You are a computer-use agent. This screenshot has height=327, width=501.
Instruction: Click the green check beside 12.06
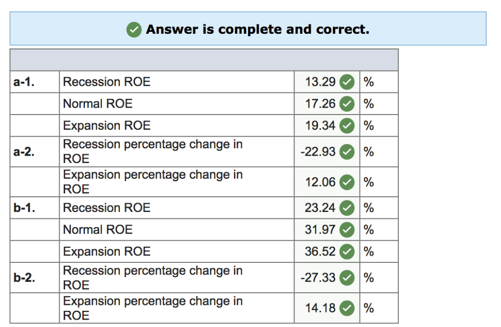click(347, 182)
